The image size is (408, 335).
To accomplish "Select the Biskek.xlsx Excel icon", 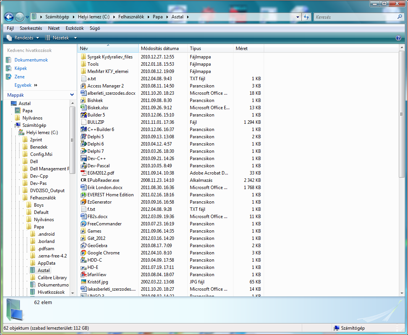I will point(83,108).
